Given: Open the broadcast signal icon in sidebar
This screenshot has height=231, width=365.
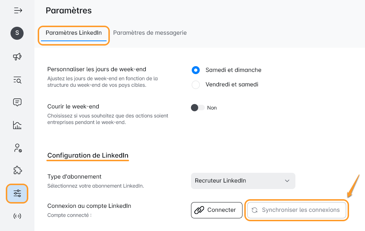Looking at the screenshot, I should point(17,216).
